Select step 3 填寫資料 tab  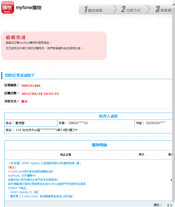(164, 9)
